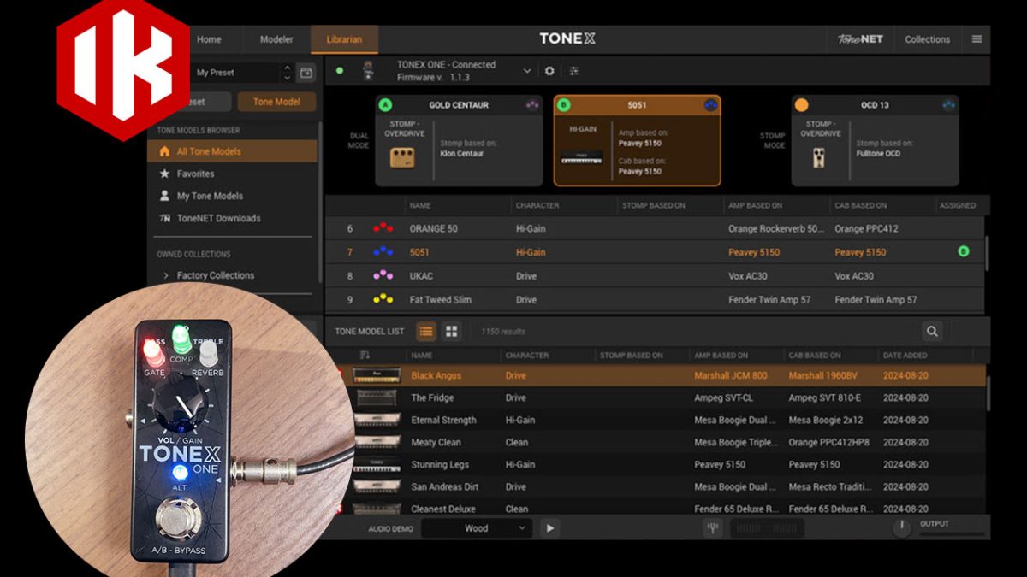The image size is (1027, 577).
Task: Open the Home tab
Action: (x=209, y=39)
